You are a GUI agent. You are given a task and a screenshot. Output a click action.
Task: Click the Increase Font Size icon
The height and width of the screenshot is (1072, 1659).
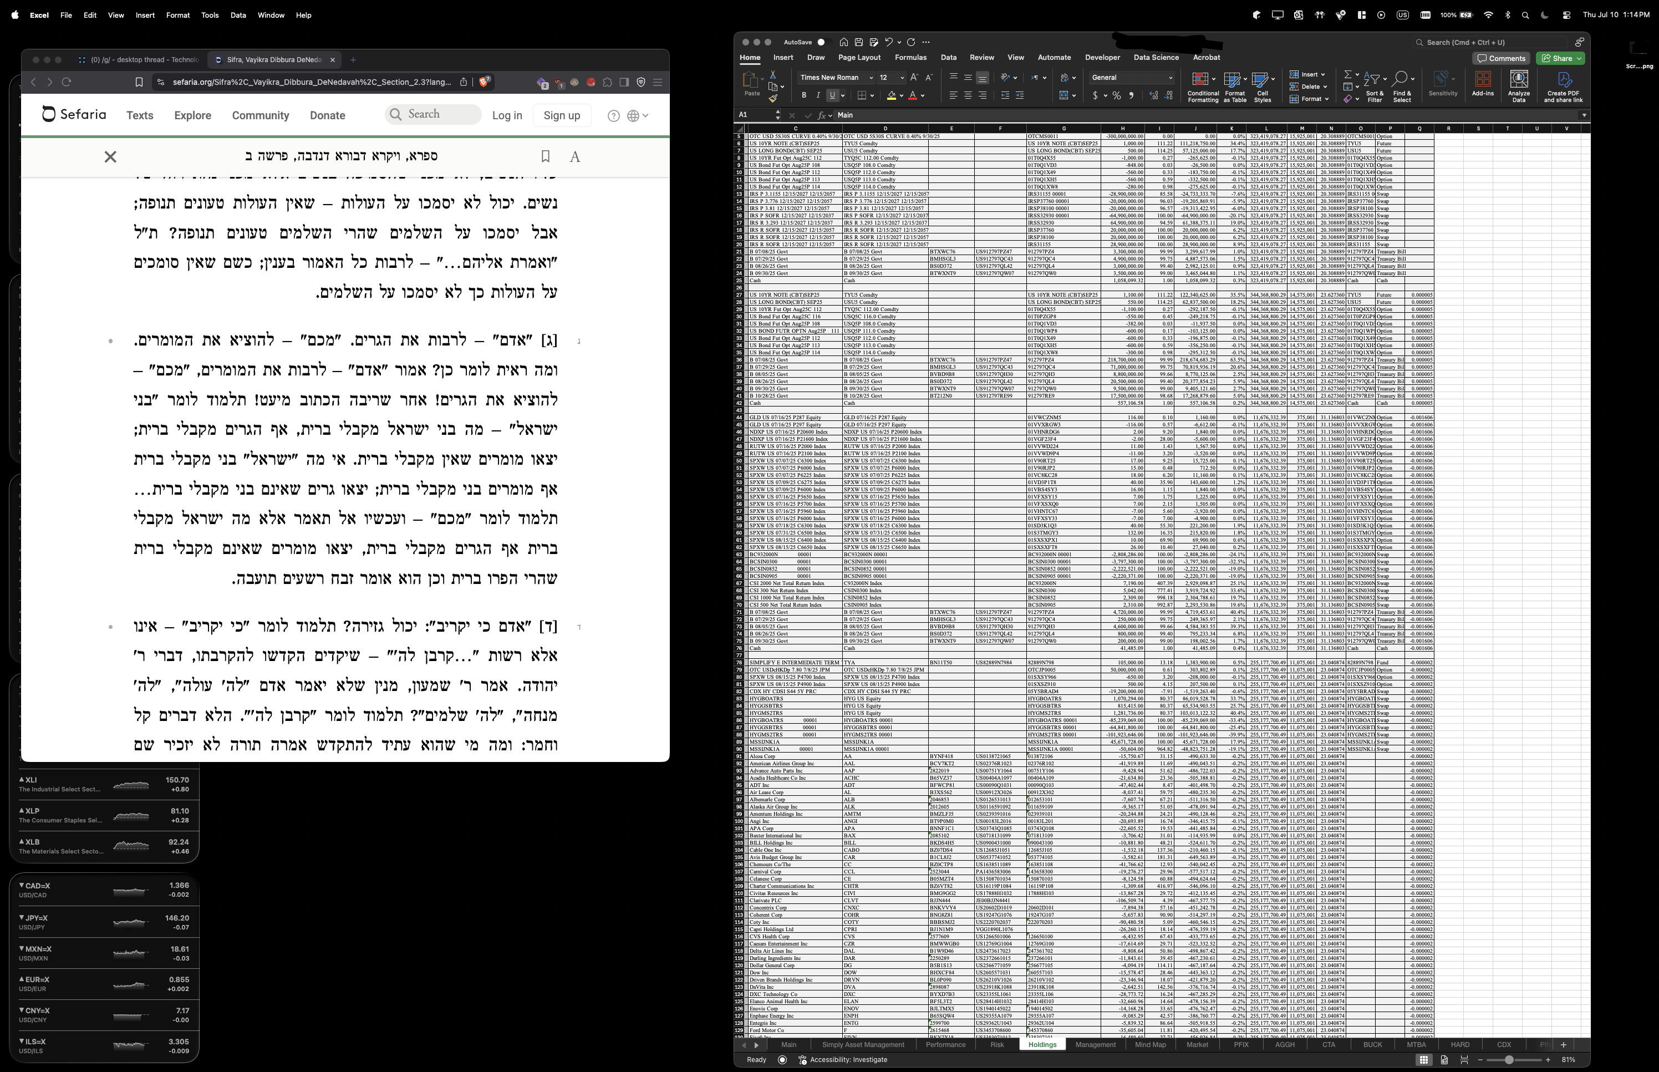914,77
